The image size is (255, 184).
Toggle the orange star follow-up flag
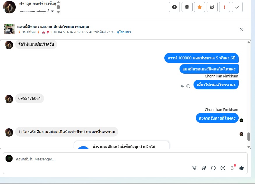[x=200, y=7]
